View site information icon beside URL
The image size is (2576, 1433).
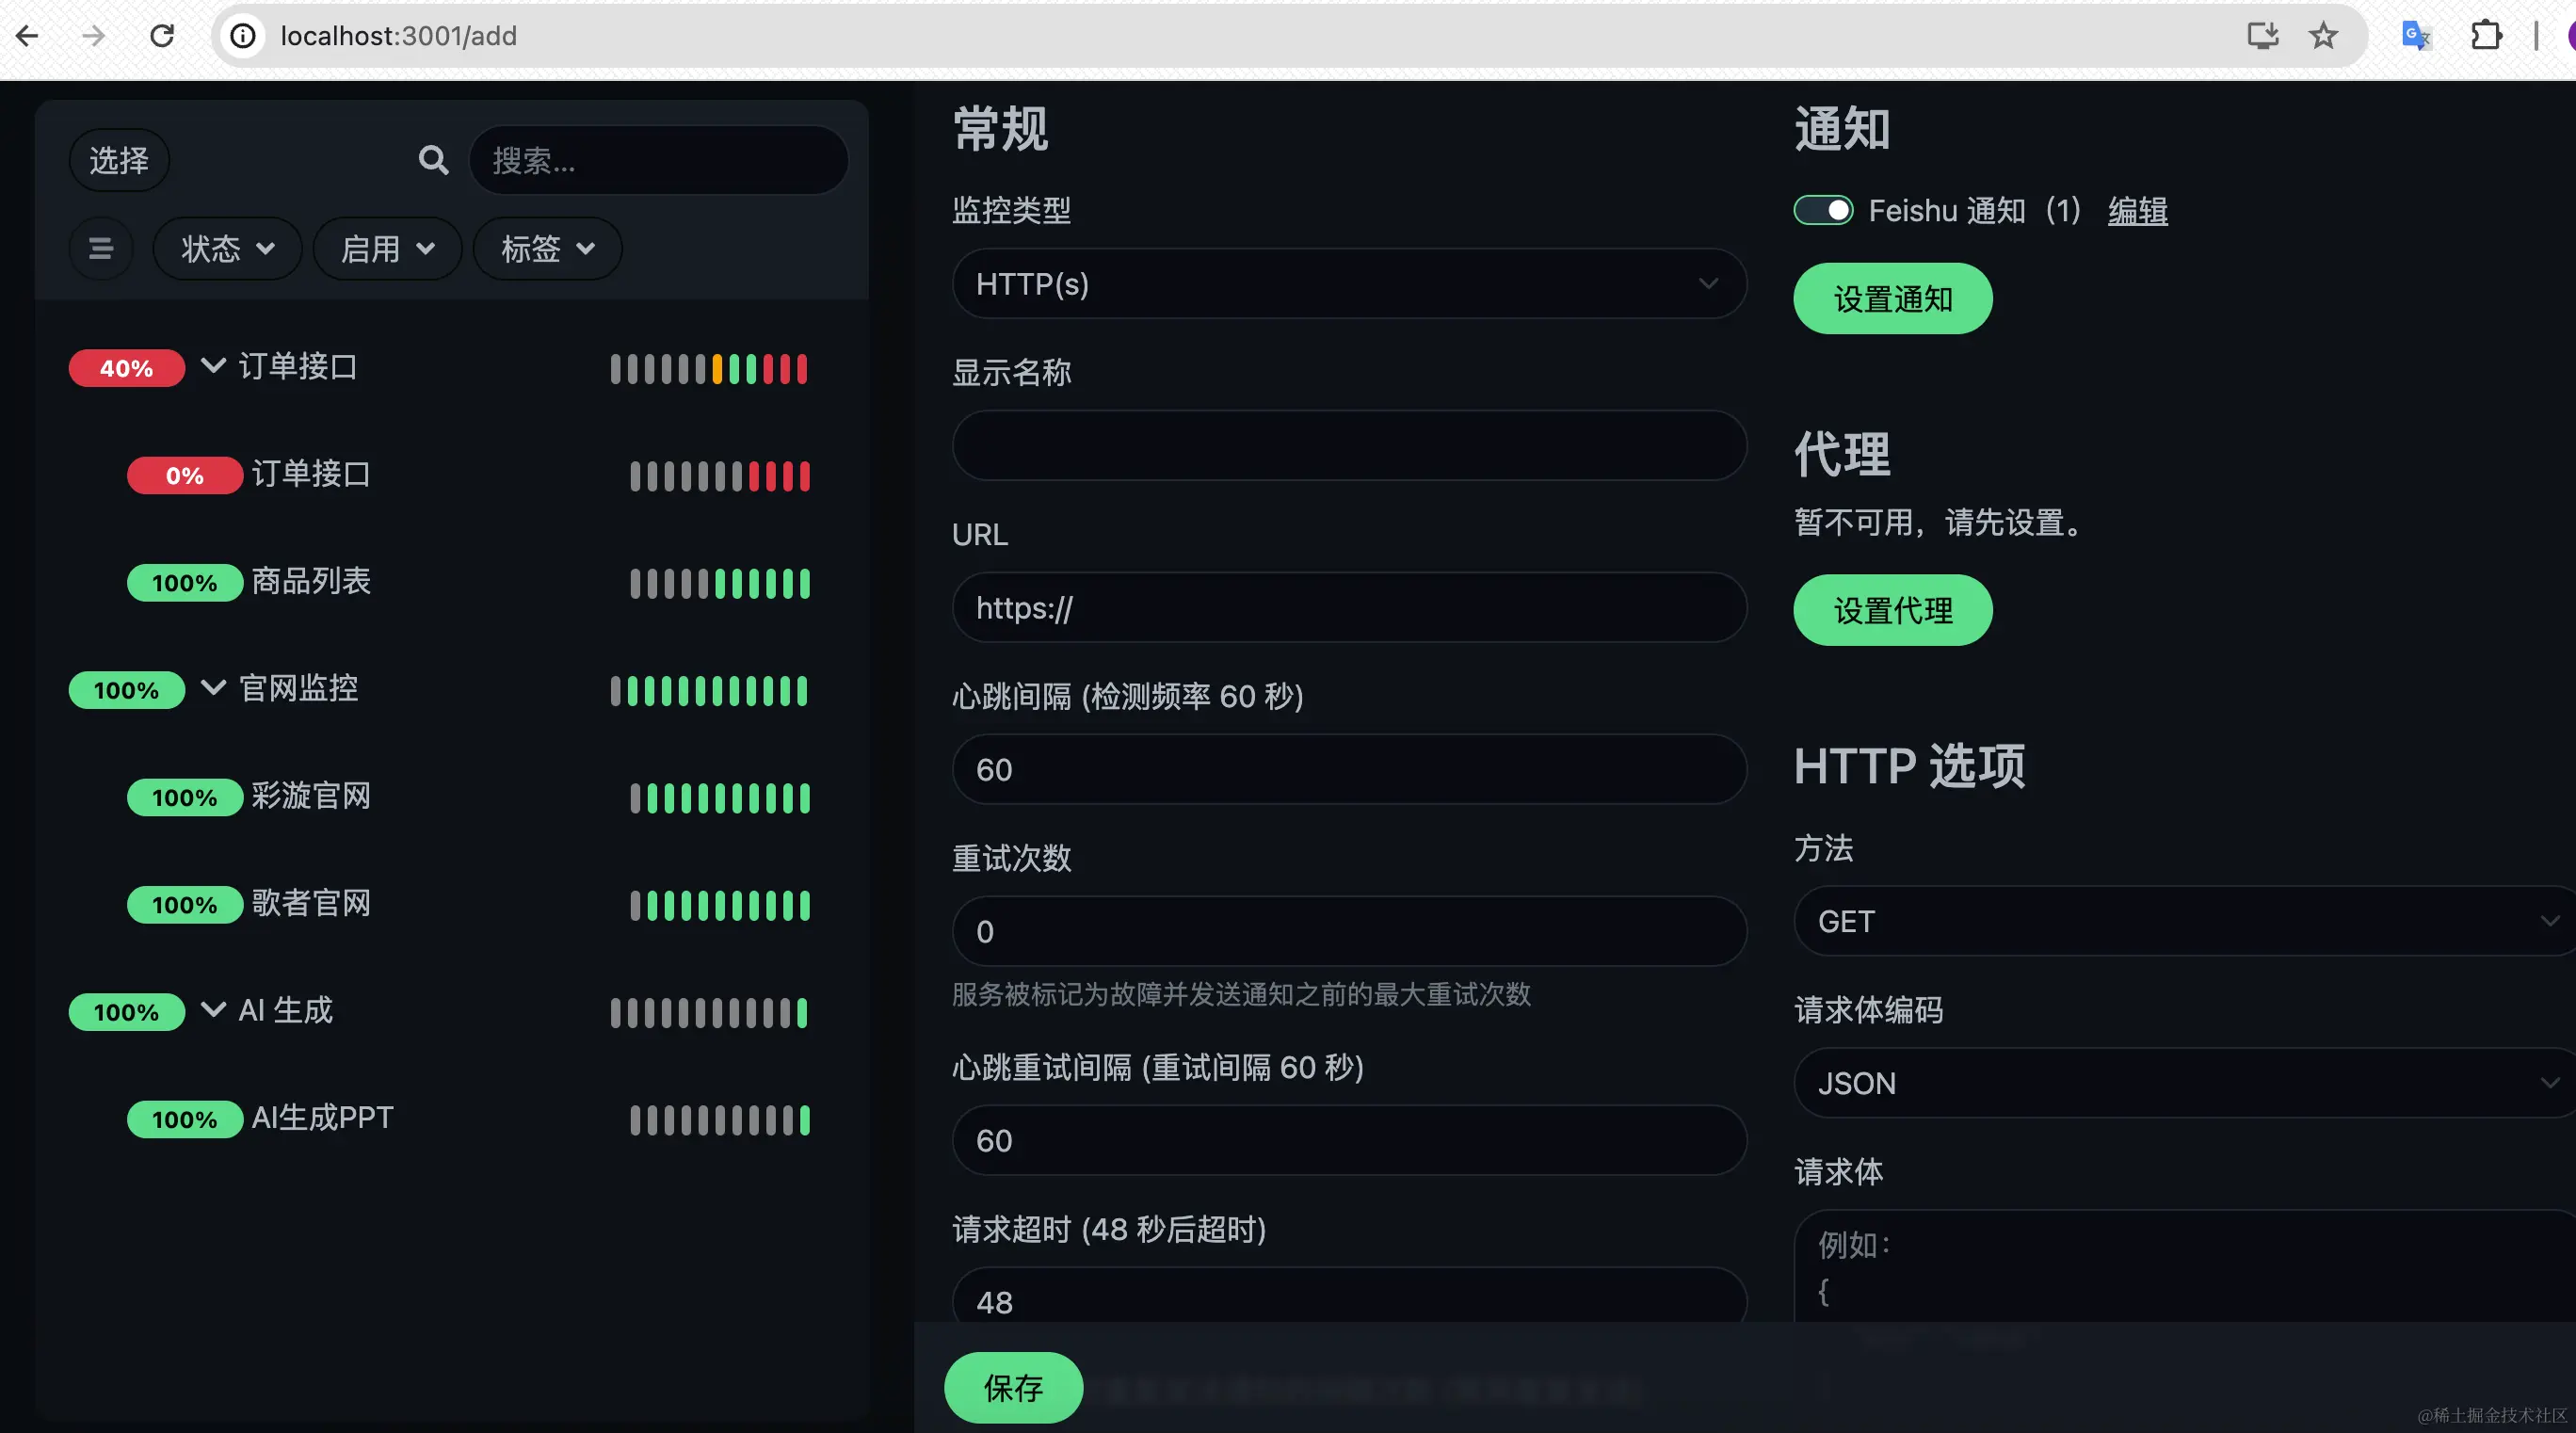243,36
